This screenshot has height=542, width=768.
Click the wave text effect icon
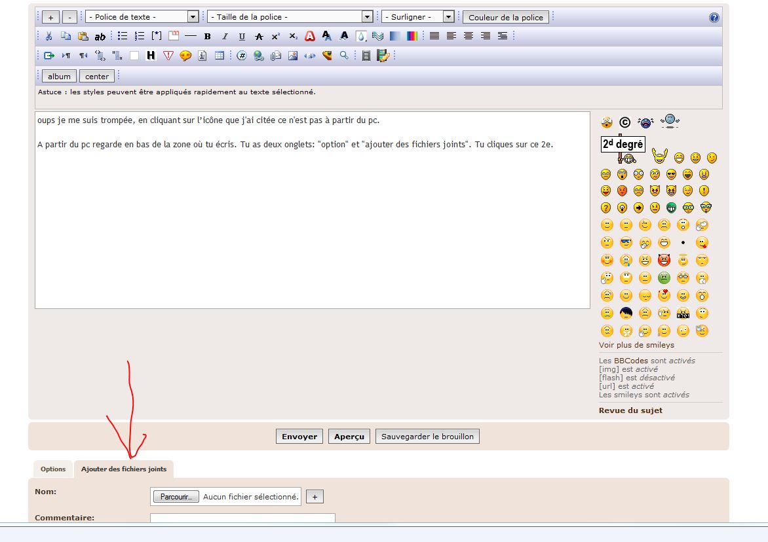tap(377, 36)
